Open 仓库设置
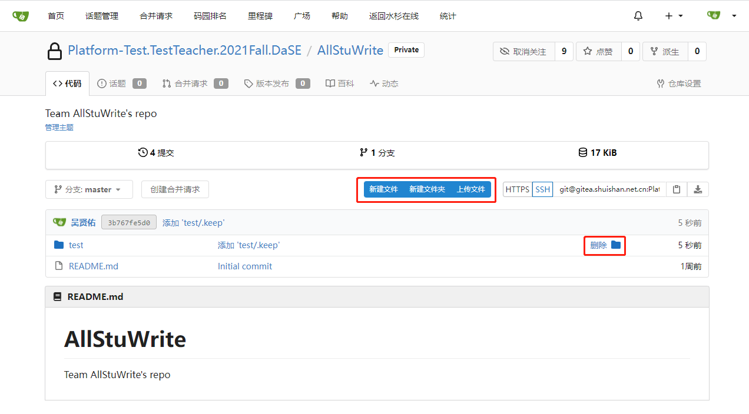749x414 pixels. click(679, 84)
